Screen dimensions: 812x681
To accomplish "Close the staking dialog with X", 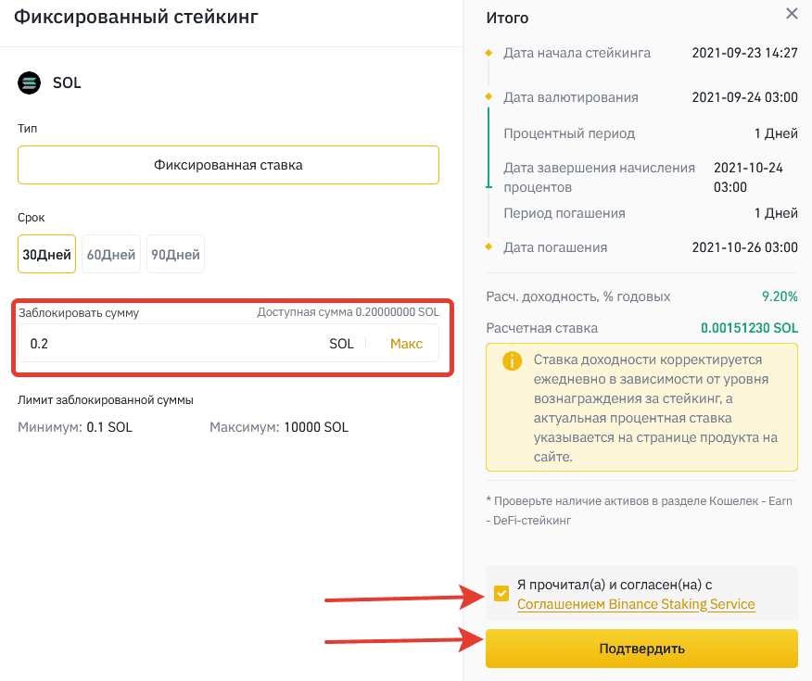I will click(792, 14).
